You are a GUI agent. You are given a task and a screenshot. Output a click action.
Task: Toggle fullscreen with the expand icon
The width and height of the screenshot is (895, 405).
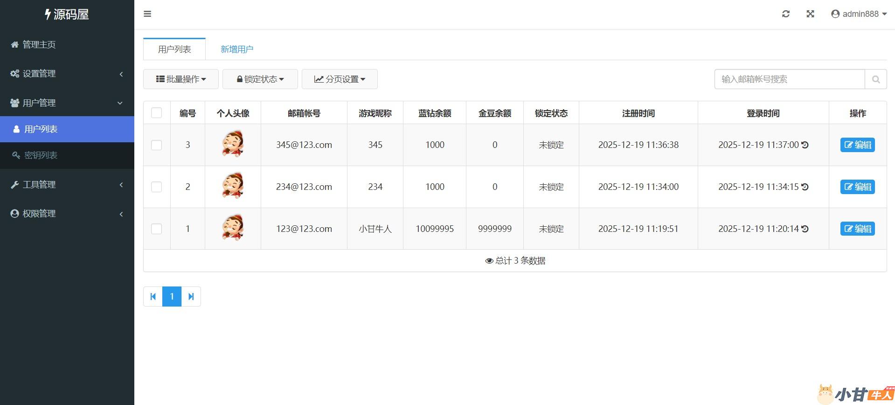(811, 14)
